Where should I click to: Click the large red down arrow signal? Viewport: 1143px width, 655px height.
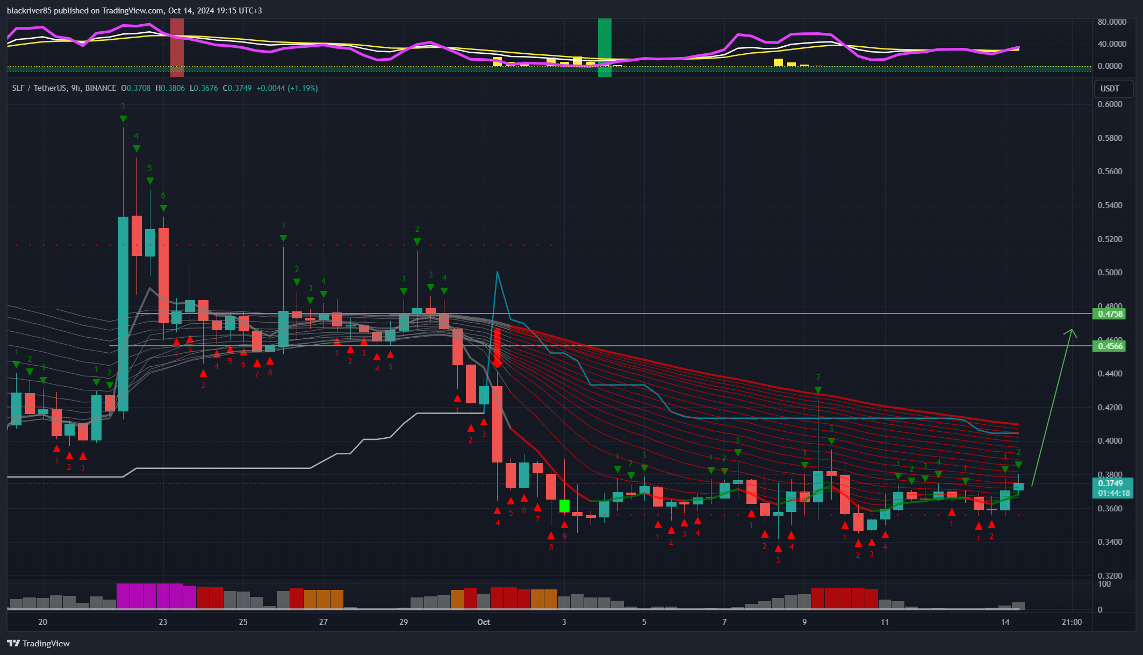click(x=498, y=348)
